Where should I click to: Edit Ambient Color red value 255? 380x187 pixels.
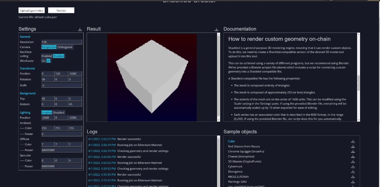click(x=48, y=128)
